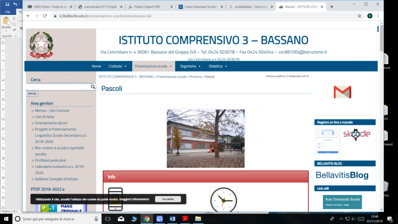
Task: Expand the Didattica menu dropdown
Action: [218, 66]
